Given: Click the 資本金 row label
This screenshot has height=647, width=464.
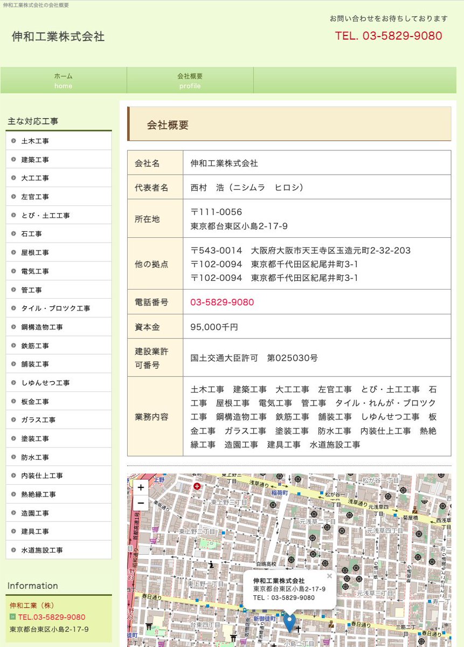Looking at the screenshot, I should coord(147,327).
